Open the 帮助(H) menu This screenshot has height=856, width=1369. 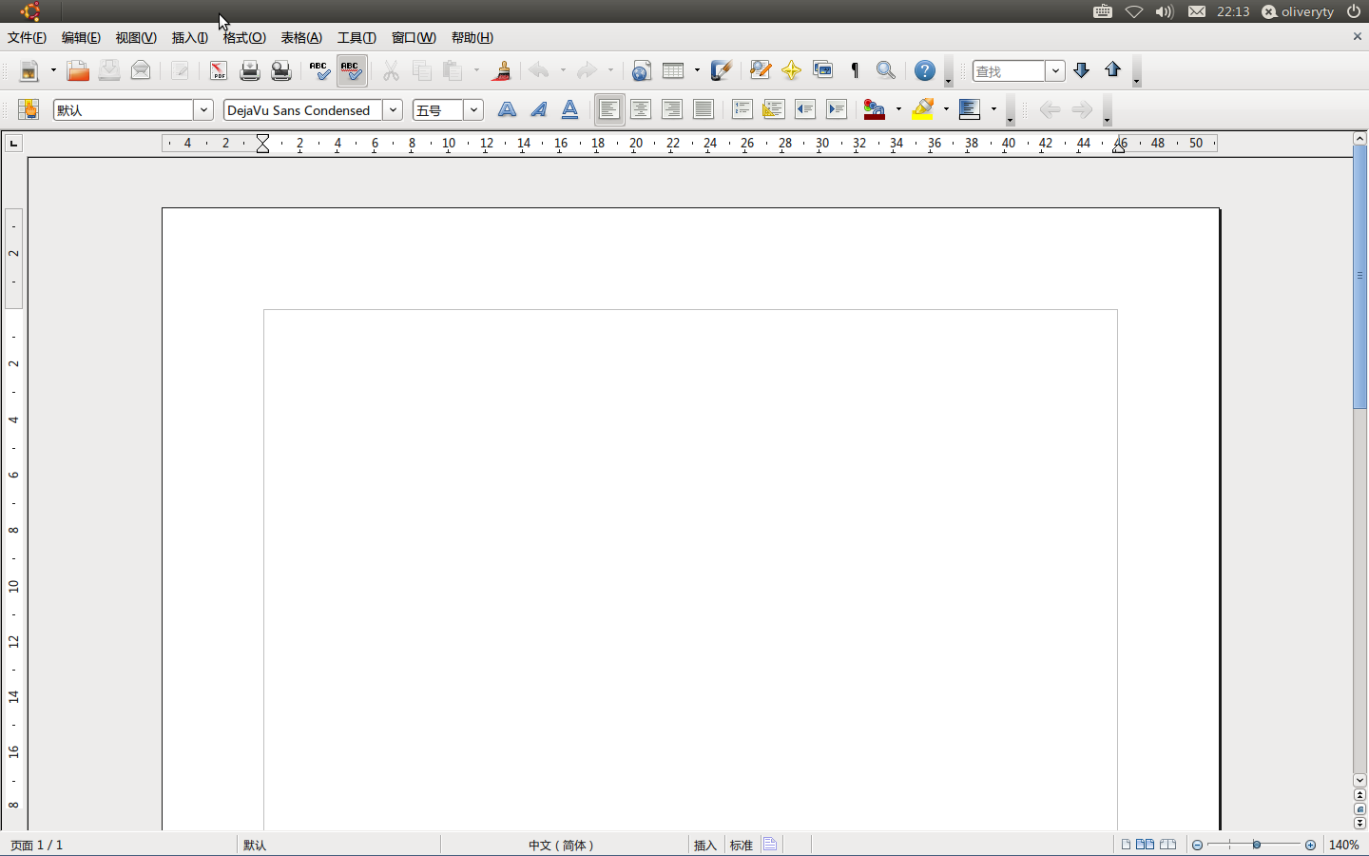(x=472, y=38)
